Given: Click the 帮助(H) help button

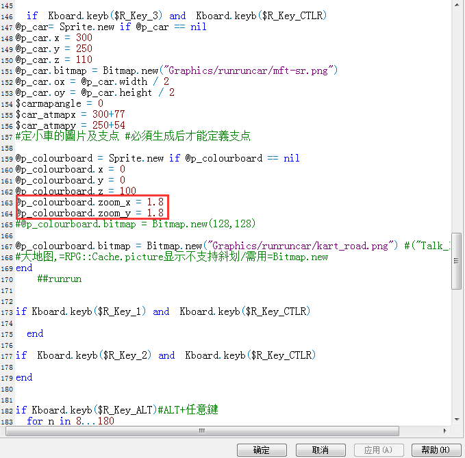Looking at the screenshot, I should (436, 450).
